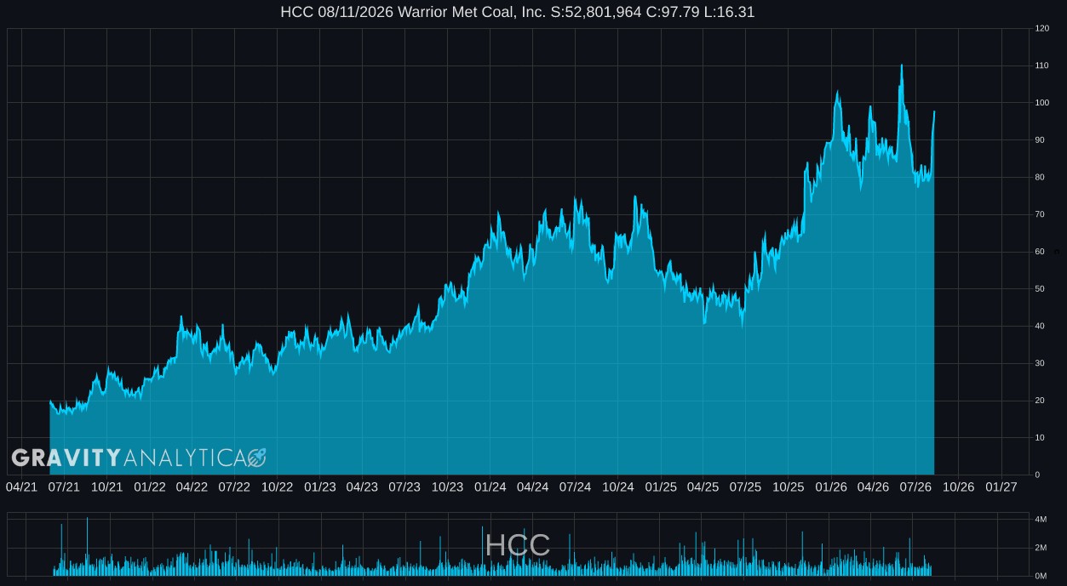
Task: Select the 07/21 date label on x-axis
Action: (x=64, y=487)
